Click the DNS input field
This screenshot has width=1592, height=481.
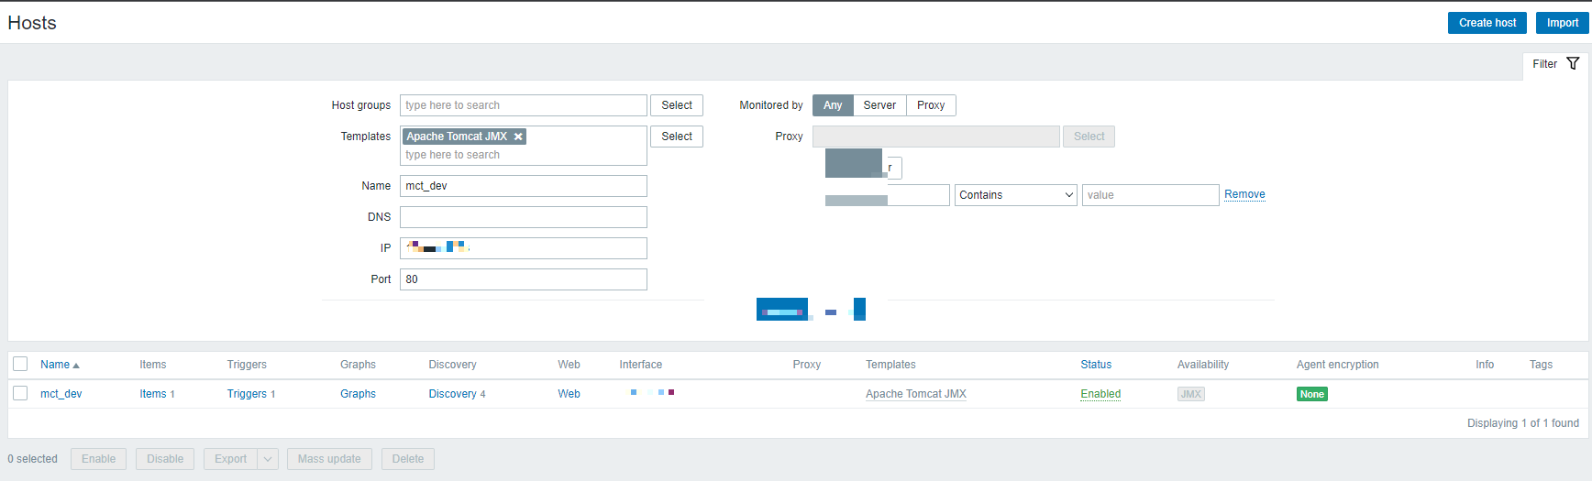(524, 217)
